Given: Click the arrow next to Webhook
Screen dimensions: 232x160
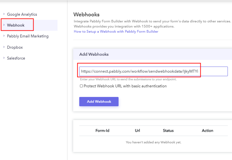Looking at the screenshot, I should click(4, 25).
